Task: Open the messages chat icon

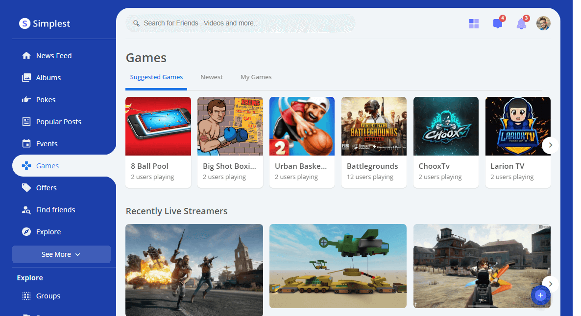Action: [x=497, y=24]
